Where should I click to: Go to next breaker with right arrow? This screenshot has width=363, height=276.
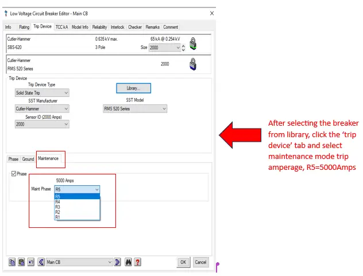coord(117,262)
